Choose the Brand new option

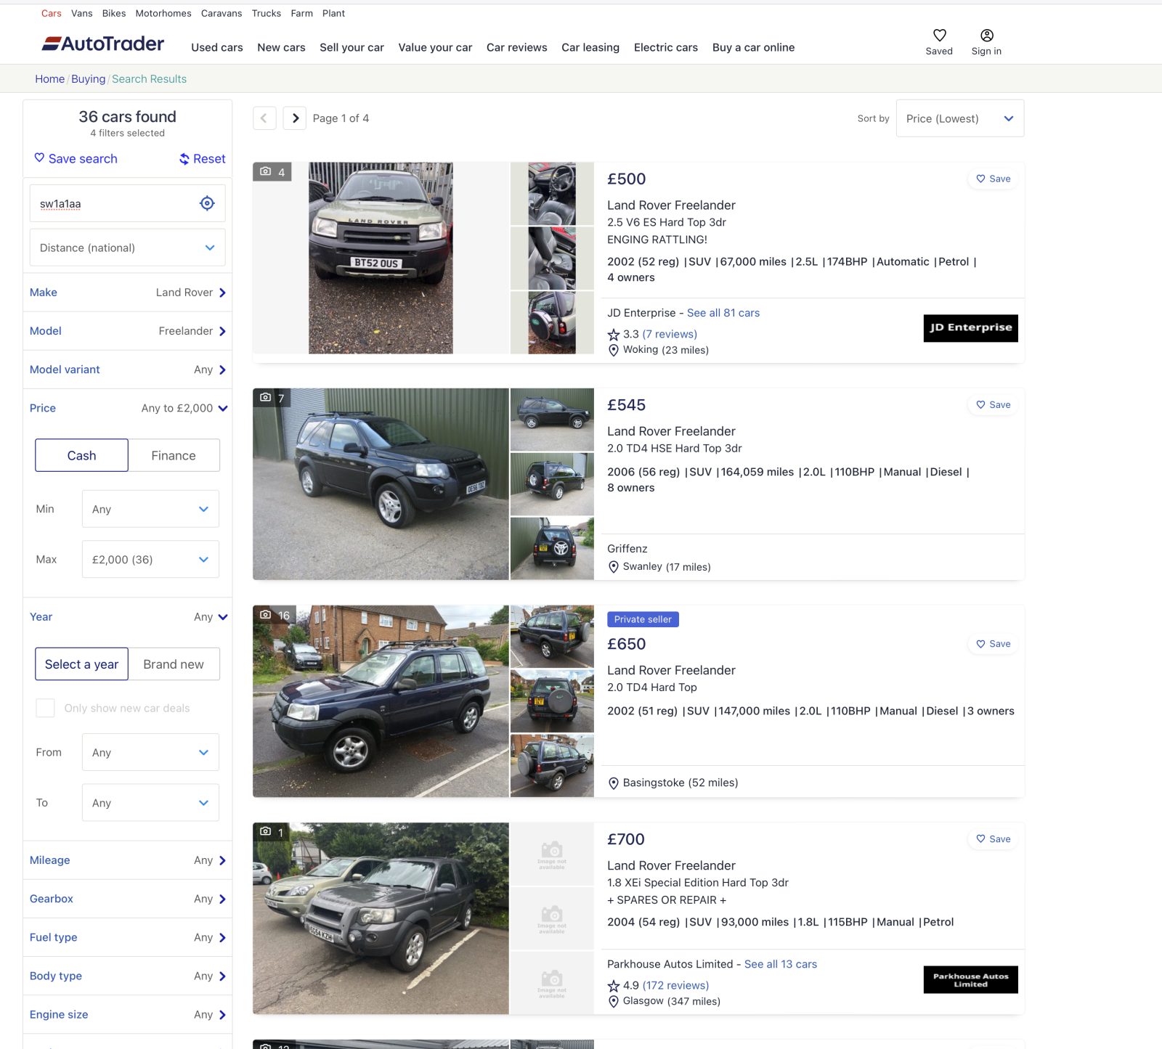174,664
